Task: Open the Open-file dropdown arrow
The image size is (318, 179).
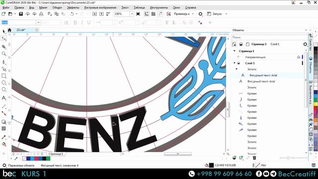Action: 15,14
